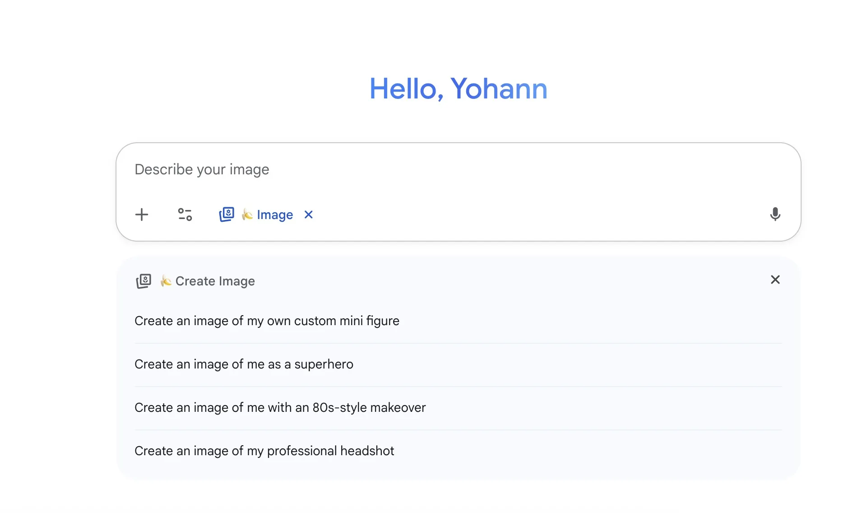Remove the Image tool with blue X
Viewport: 853px width, 513px height.
point(309,215)
